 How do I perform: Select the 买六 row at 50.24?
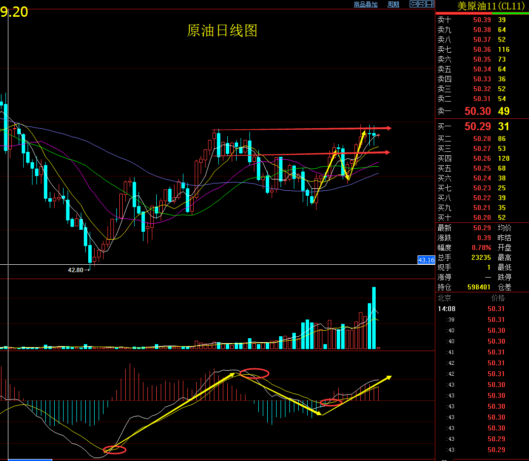pos(482,178)
